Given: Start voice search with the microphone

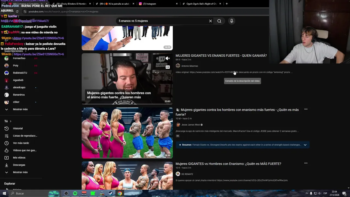Looking at the screenshot, I should 232,21.
